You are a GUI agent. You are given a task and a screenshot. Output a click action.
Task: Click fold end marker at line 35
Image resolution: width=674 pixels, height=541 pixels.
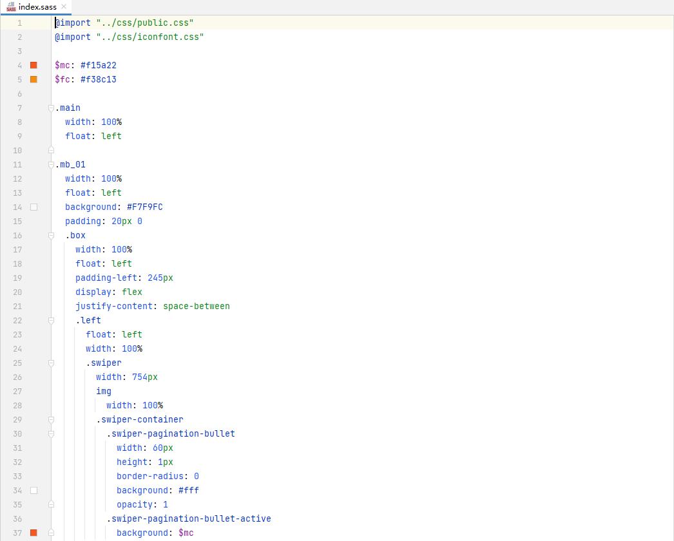point(51,504)
